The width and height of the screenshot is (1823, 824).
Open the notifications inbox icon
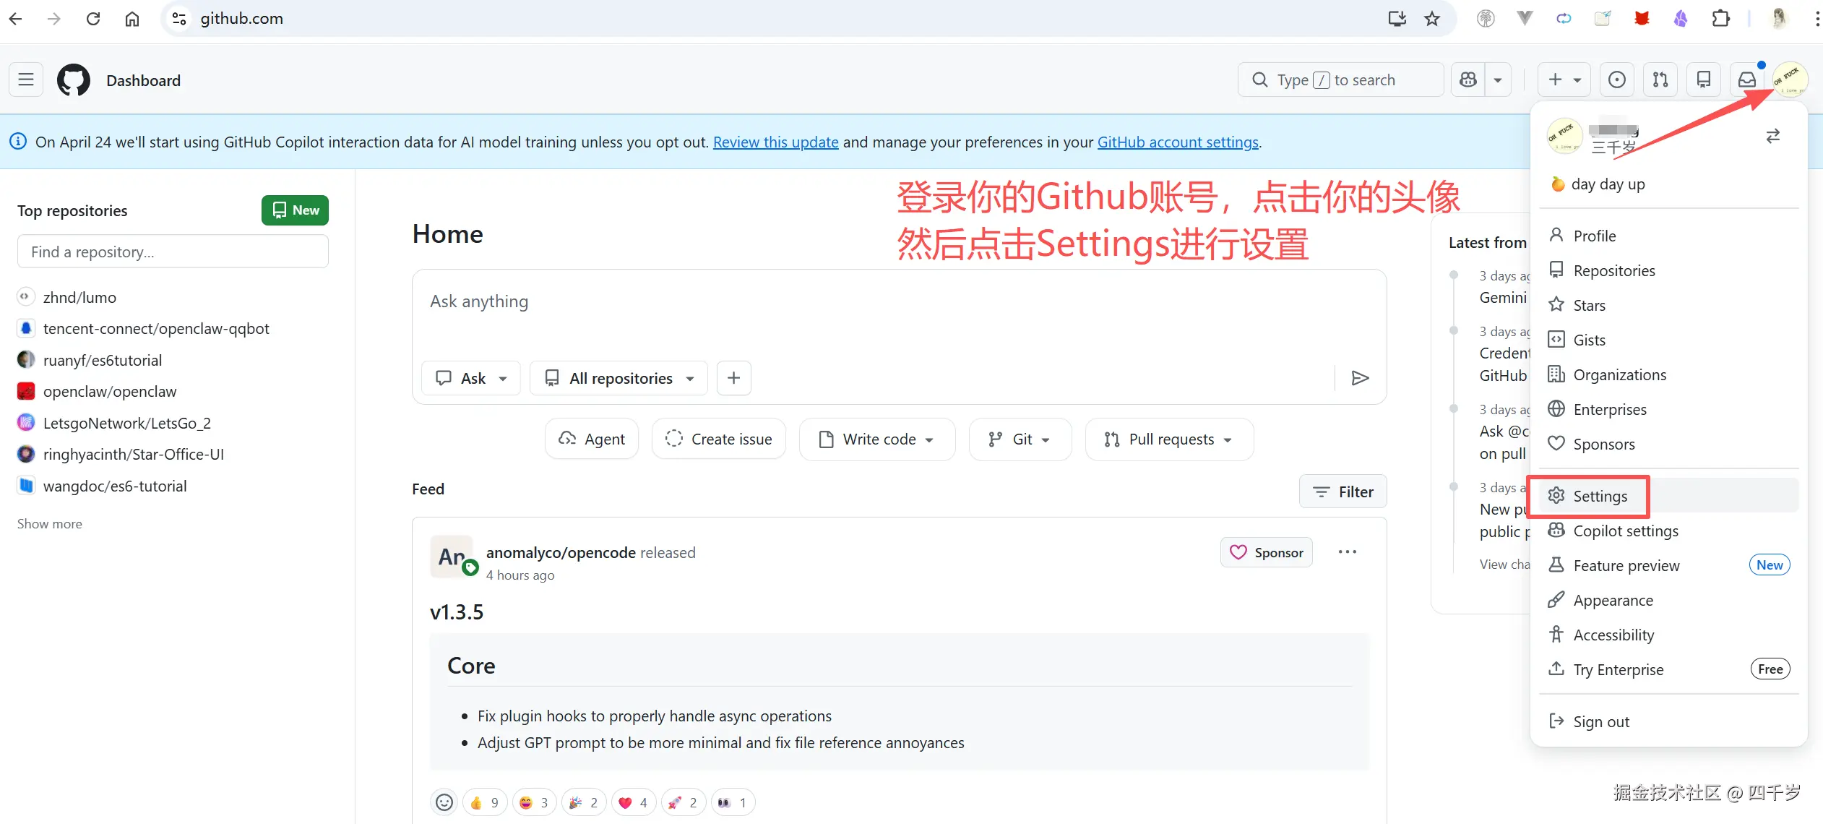tap(1747, 80)
